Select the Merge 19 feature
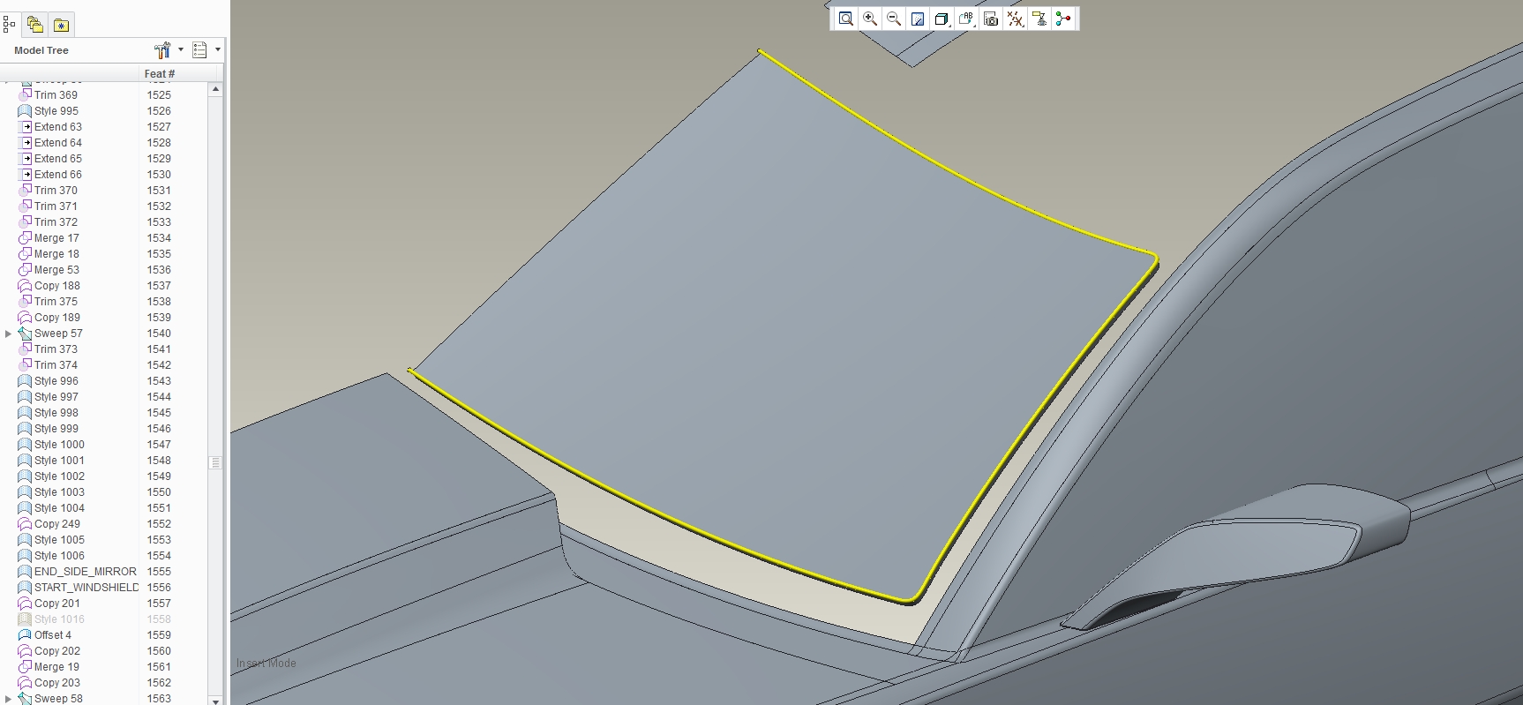Screen dimensions: 1523x705 (x=56, y=667)
